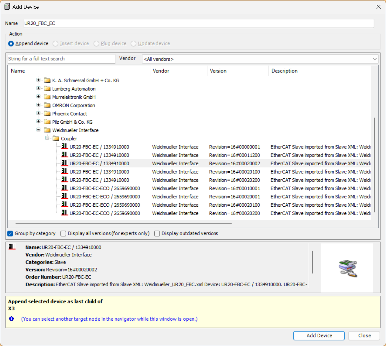Sort by the Name column header
386x346 pixels.
click(x=79, y=71)
